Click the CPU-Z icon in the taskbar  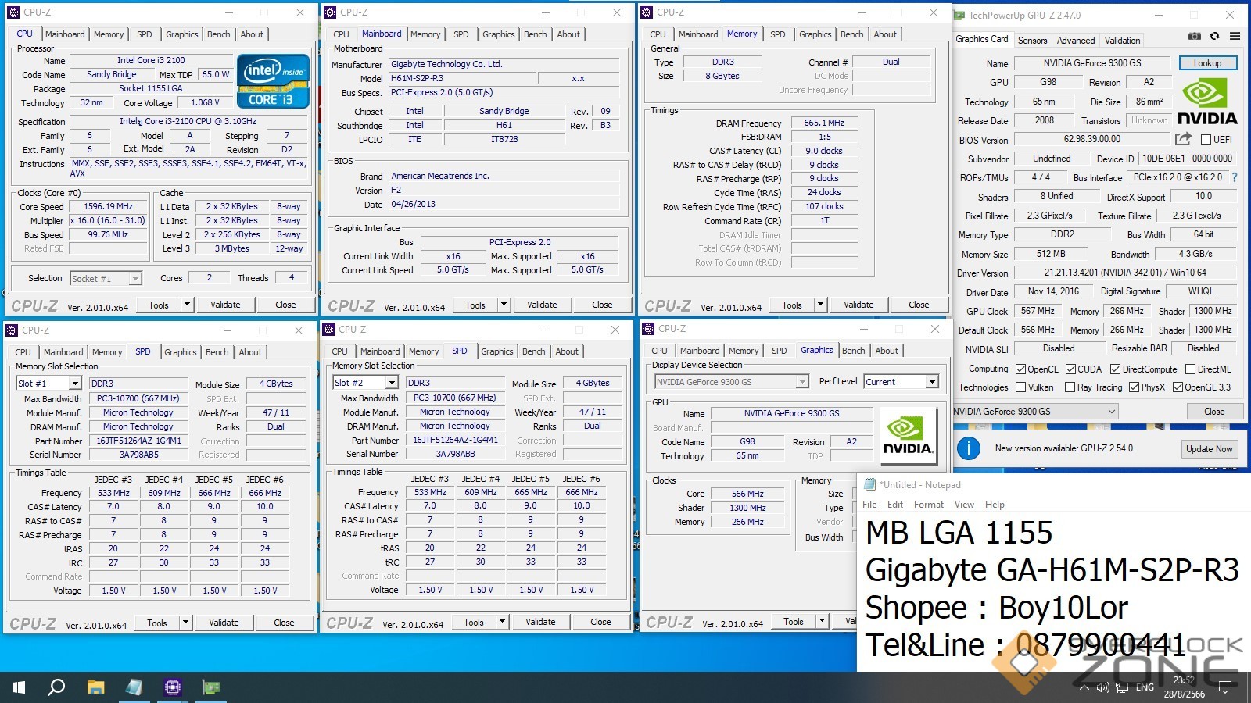[172, 687]
